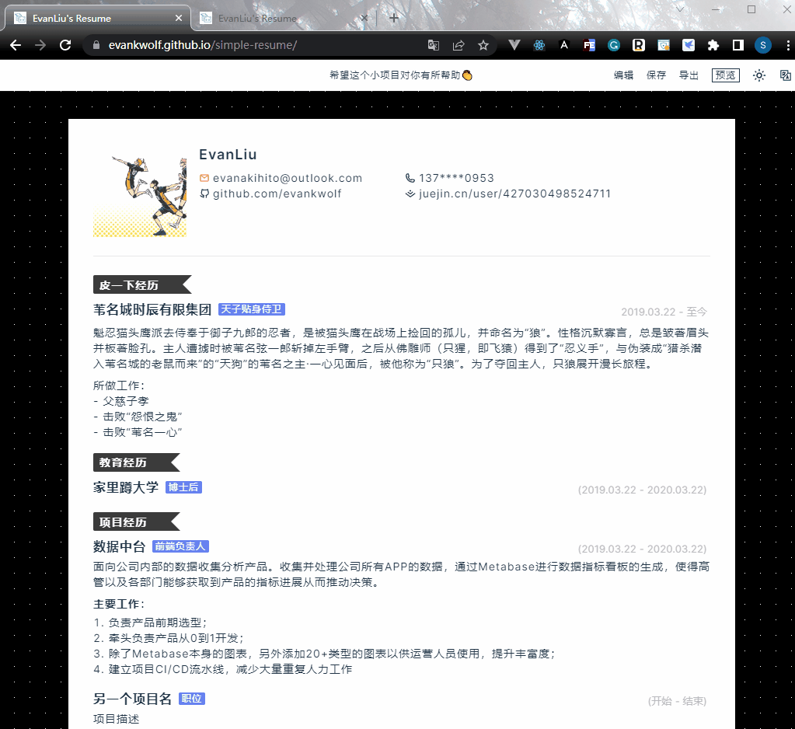Click the email envelope icon beside evanakihito@outlook.com

(x=204, y=177)
